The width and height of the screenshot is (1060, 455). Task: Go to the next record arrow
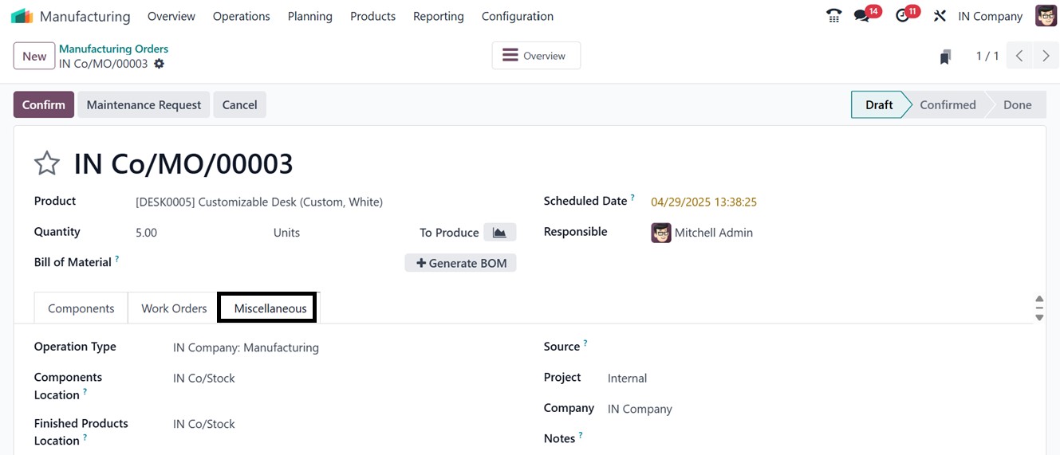pos(1046,56)
